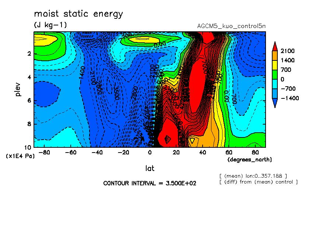The width and height of the screenshot is (333, 241).
Task: Click the contour label '2800' near -10 latitude
Action: coord(134,93)
